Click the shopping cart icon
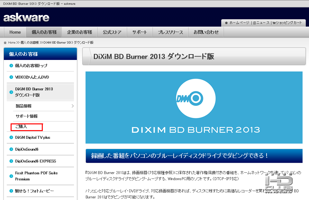Viewport: 309px width, 200px height. click(x=274, y=23)
